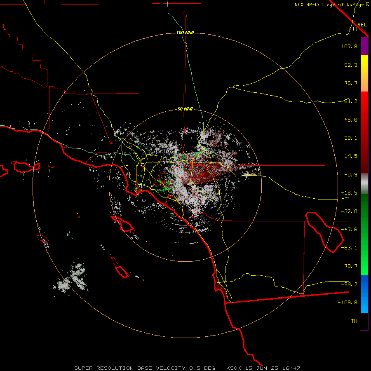Click the VEL legend title

tap(362, 25)
